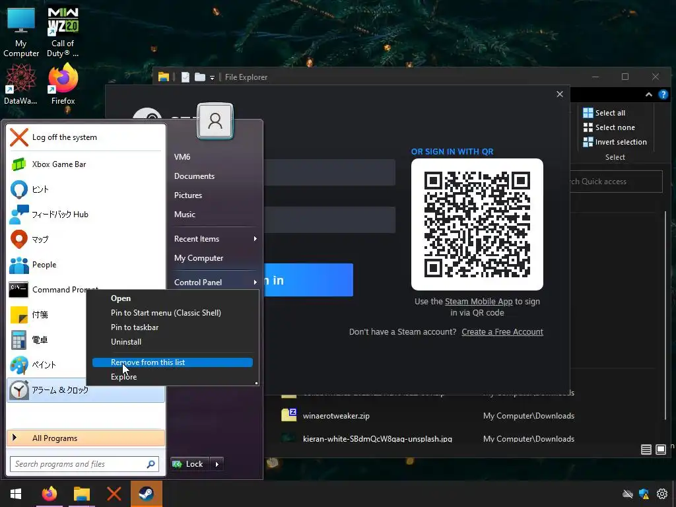
Task: Open Firefox from the taskbar
Action: 49,494
